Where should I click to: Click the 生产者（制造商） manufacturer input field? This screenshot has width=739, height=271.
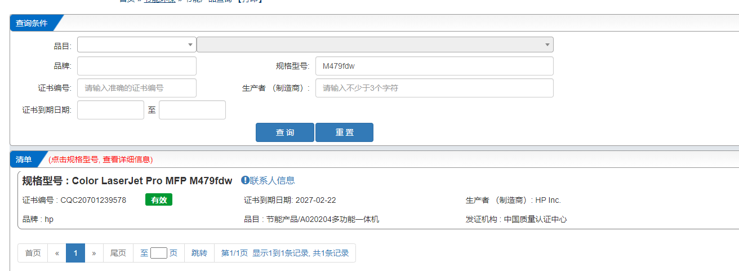tap(434, 88)
